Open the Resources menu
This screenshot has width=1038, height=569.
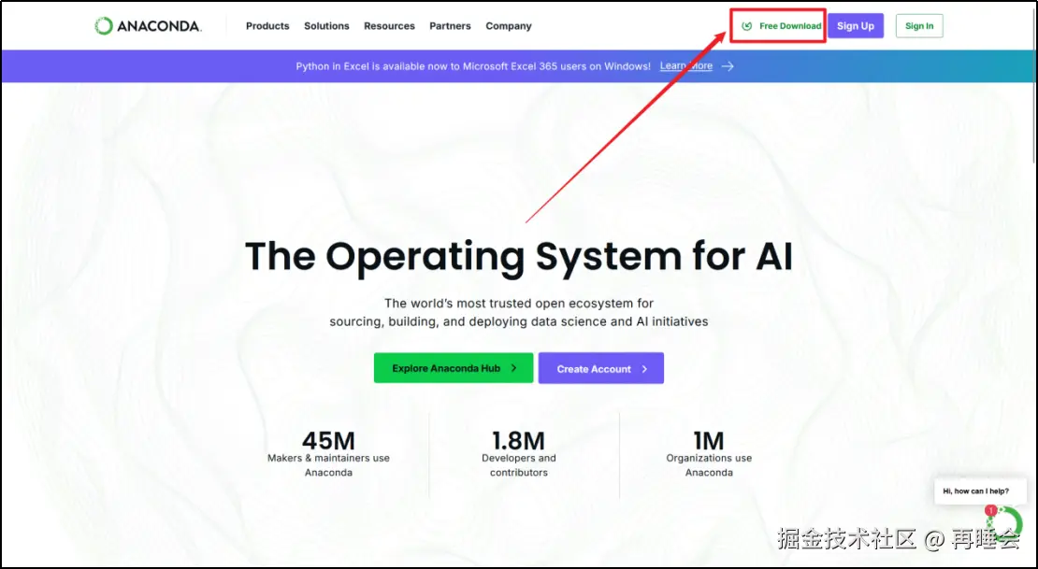pyautogui.click(x=389, y=26)
